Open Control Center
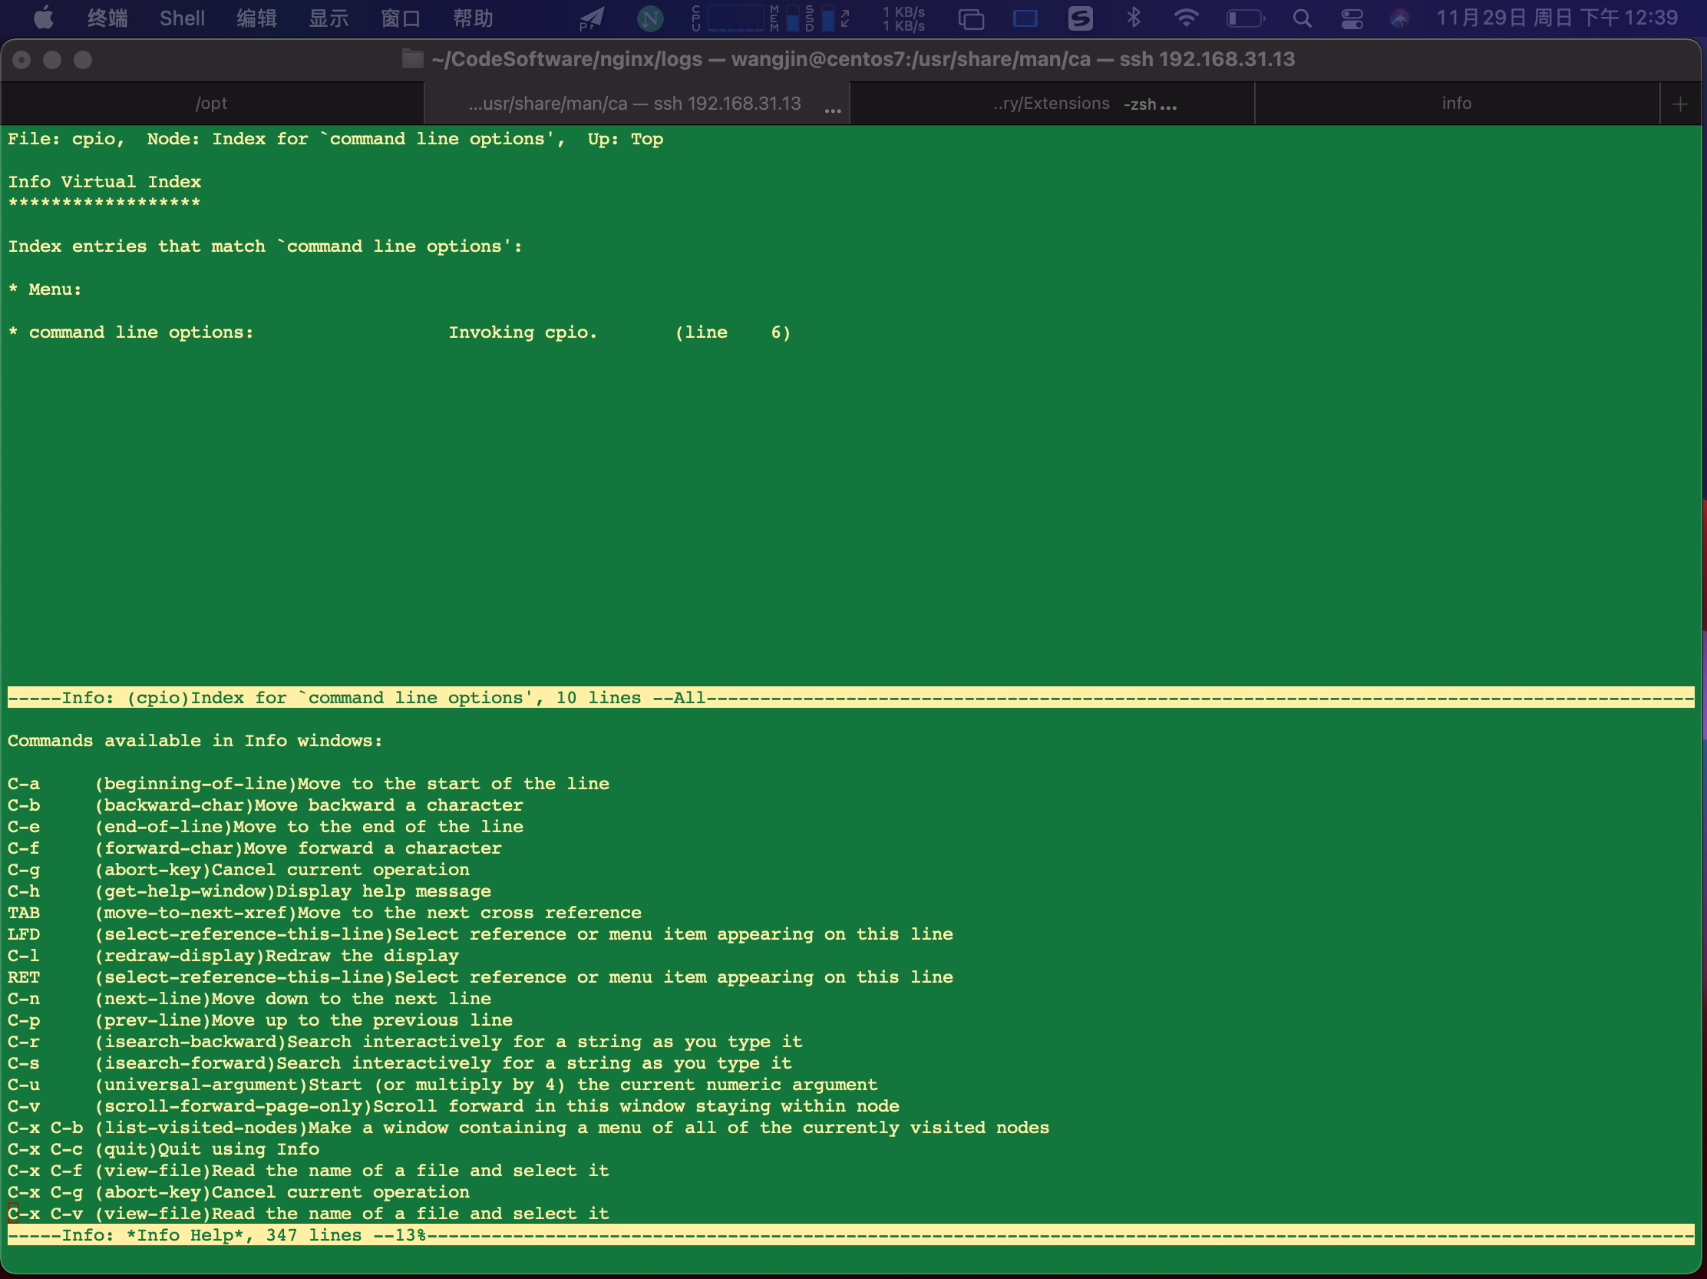Viewport: 1707px width, 1279px height. [x=1351, y=18]
